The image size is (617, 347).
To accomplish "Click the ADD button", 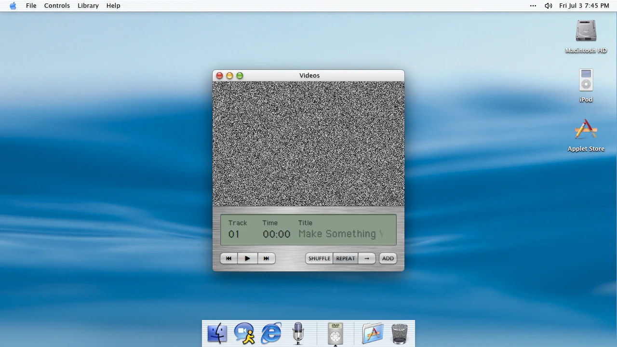I will 388,258.
